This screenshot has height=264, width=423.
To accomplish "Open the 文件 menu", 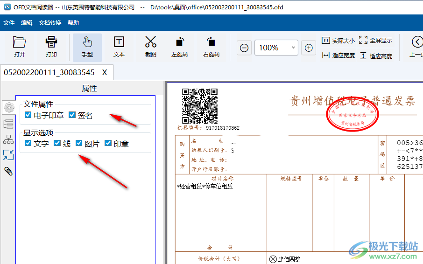I will (x=9, y=23).
